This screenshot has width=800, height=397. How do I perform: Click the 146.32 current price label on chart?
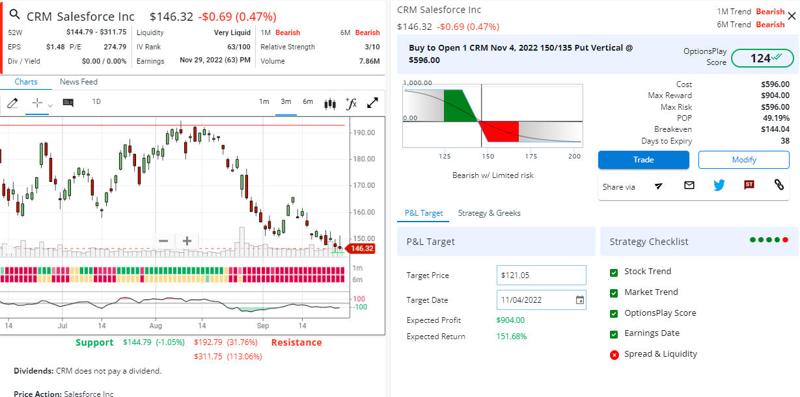coord(361,248)
